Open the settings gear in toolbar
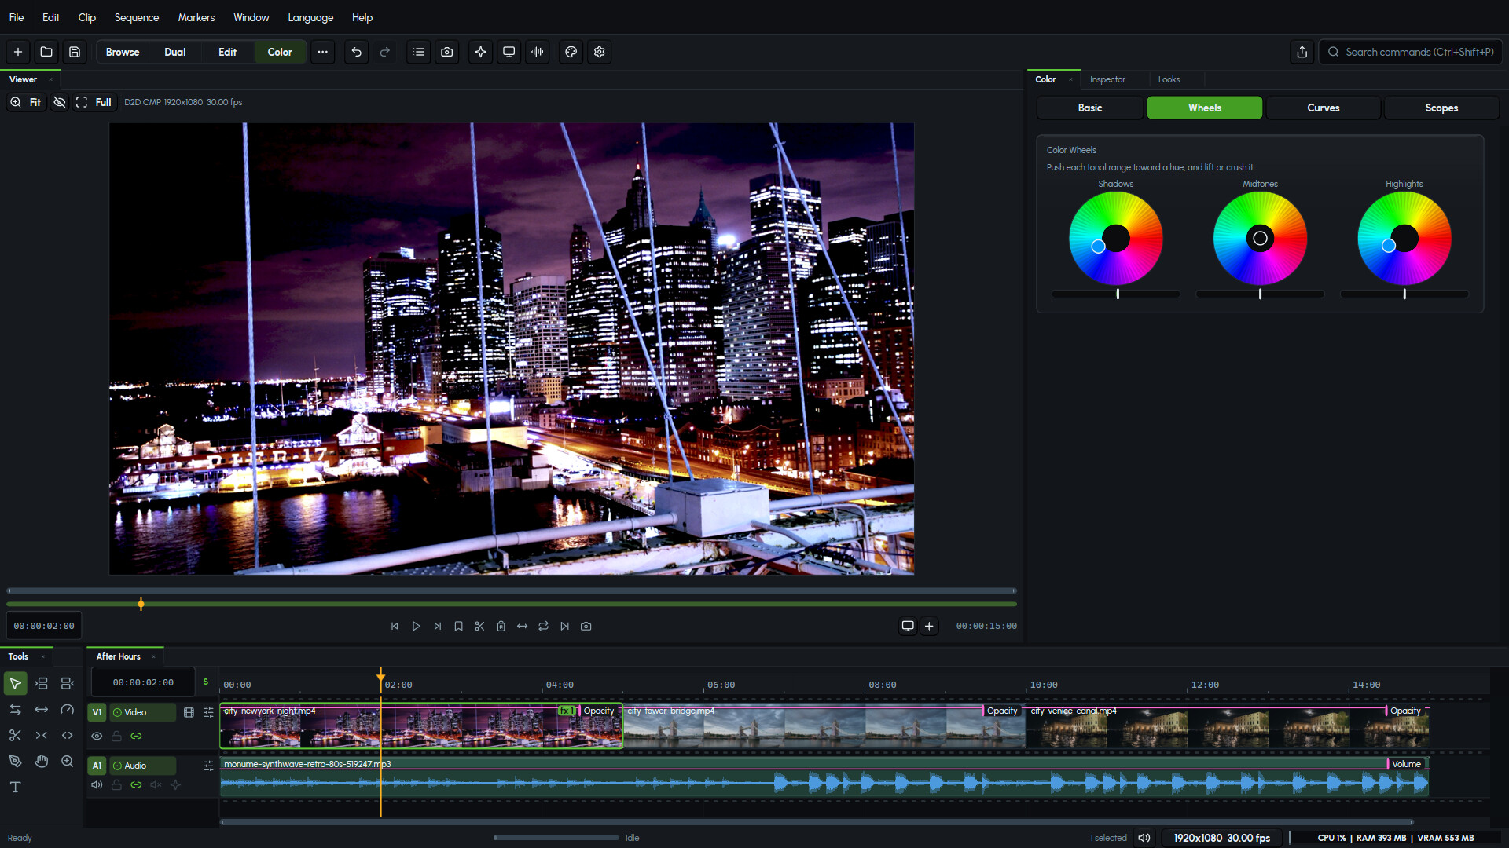Screen dimensions: 1509x848 pyautogui.click(x=600, y=52)
